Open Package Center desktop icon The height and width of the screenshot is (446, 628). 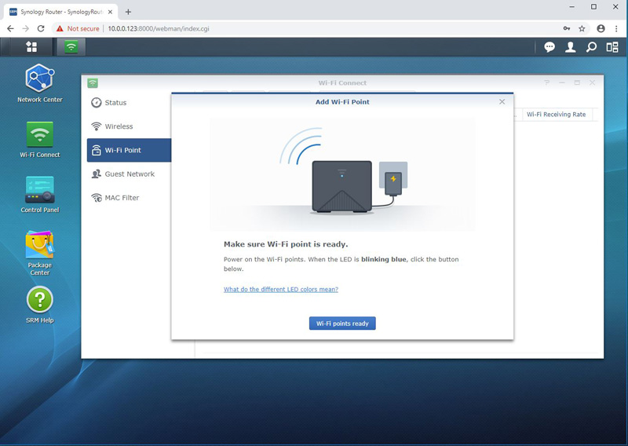click(x=39, y=246)
